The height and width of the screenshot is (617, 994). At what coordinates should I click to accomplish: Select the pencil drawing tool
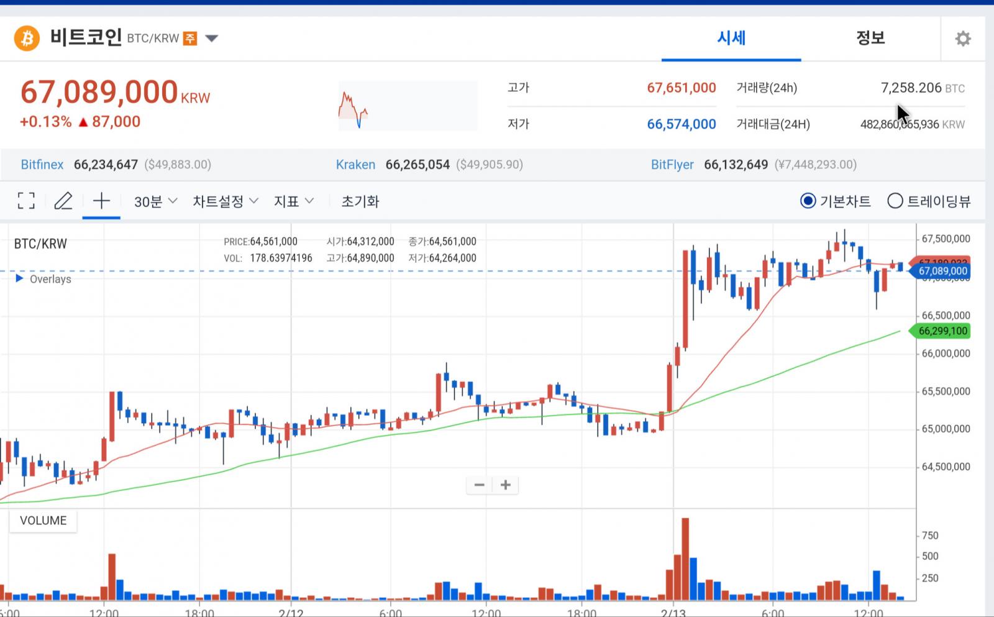pyautogui.click(x=63, y=201)
